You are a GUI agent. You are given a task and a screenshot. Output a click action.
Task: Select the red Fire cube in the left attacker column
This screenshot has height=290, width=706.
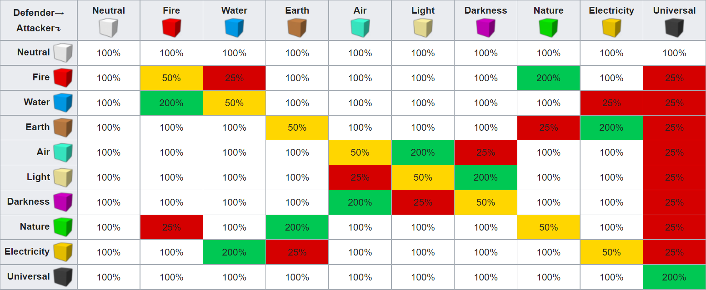pos(63,78)
